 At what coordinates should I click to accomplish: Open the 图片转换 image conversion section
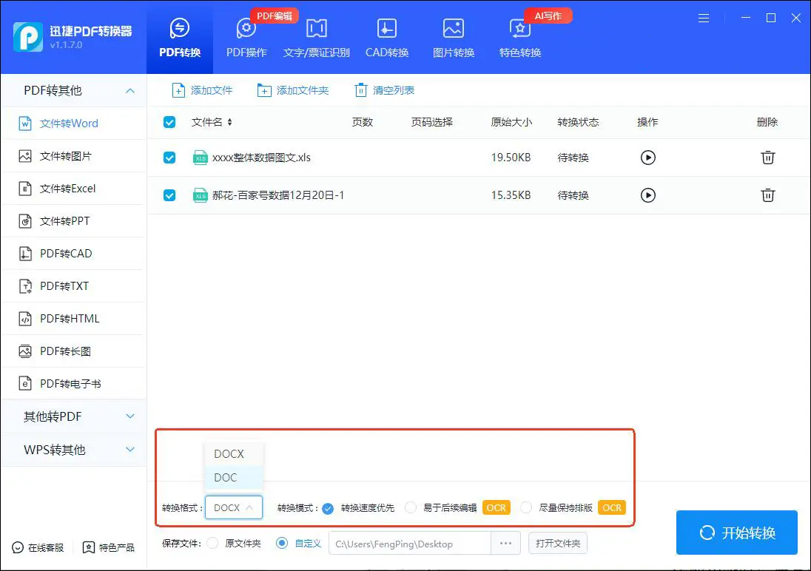(452, 37)
